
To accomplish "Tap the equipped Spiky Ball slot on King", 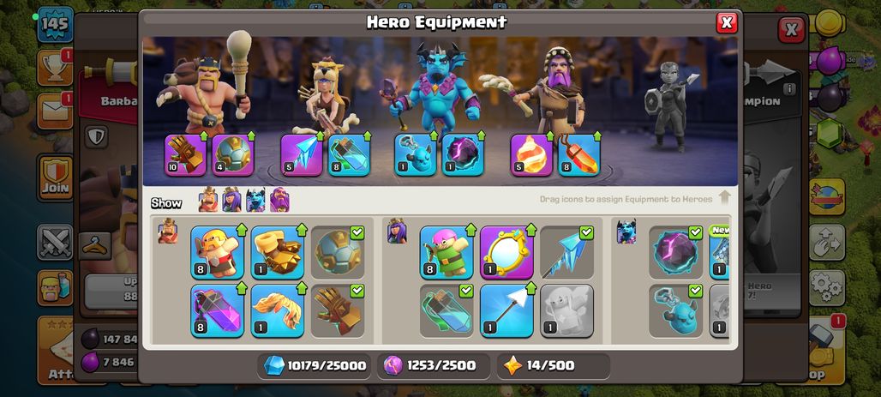I will pyautogui.click(x=233, y=154).
